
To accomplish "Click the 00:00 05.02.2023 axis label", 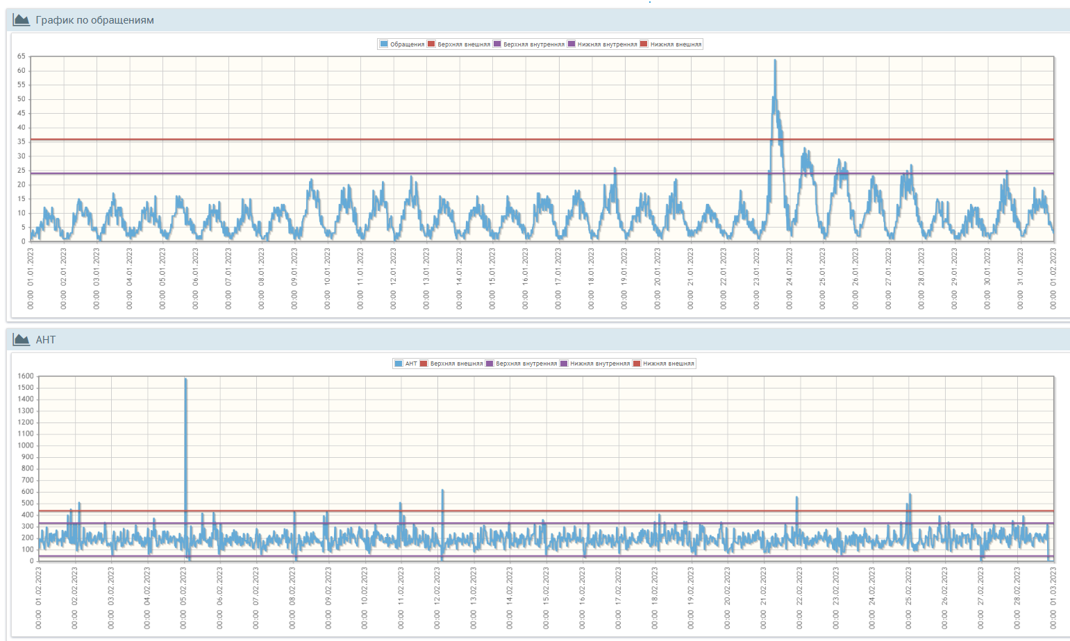I will pos(183,598).
